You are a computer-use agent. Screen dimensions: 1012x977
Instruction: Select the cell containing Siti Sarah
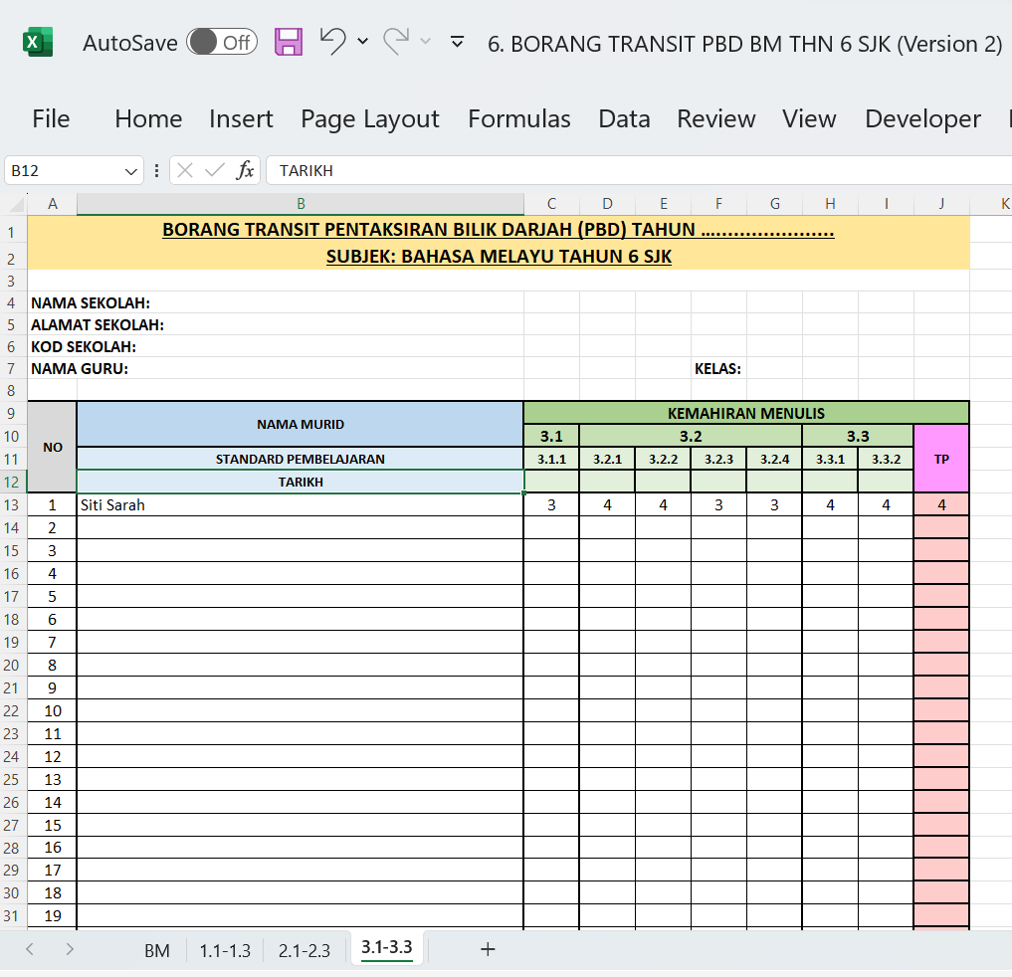point(299,504)
